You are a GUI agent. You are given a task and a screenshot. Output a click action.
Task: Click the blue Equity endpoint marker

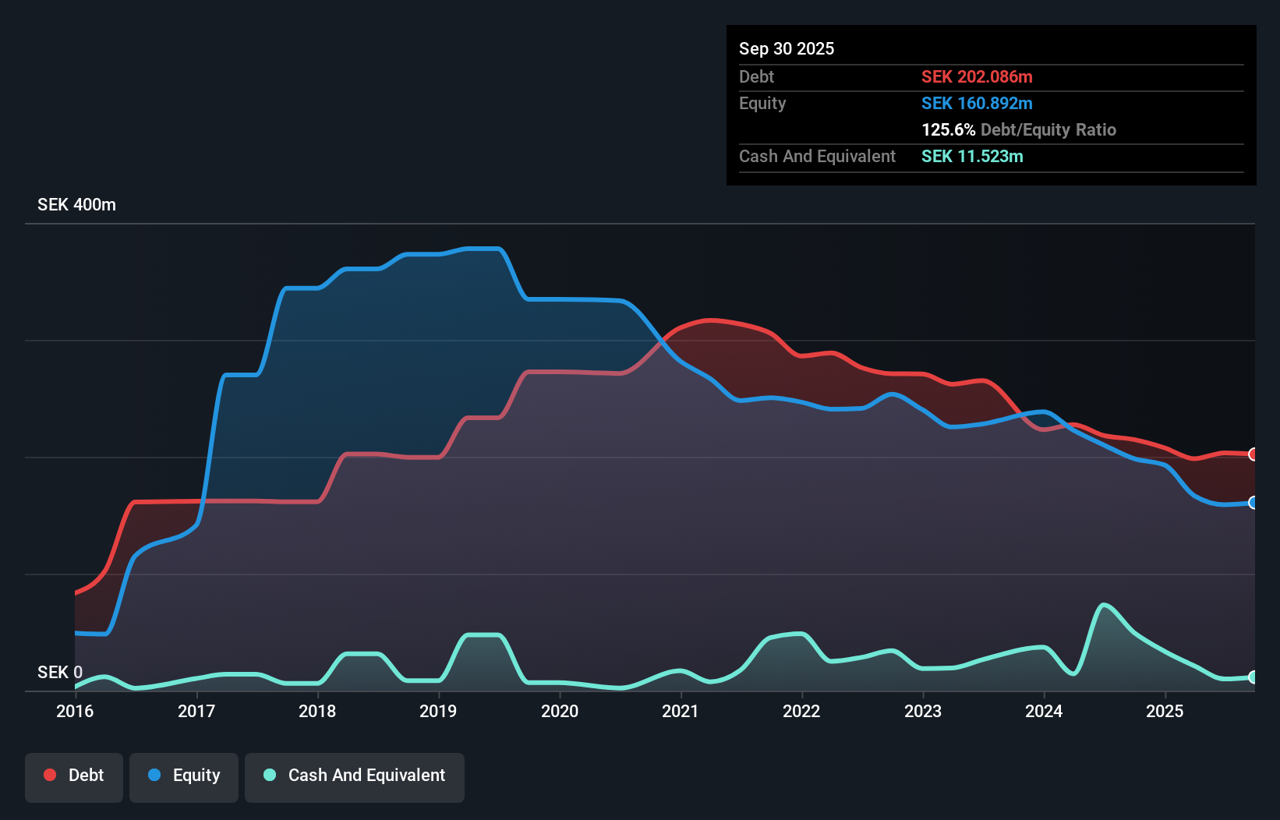tap(1253, 503)
